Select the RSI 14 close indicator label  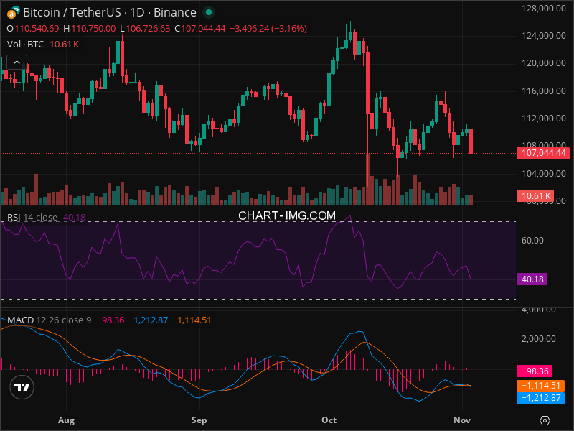tap(33, 218)
